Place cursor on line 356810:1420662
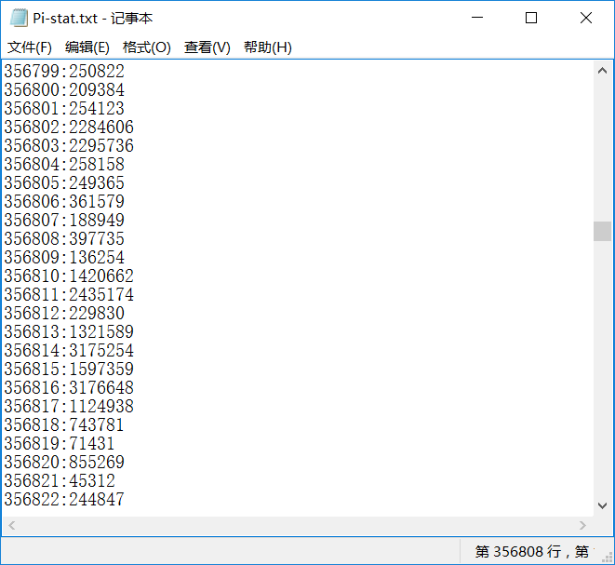This screenshot has height=565, width=615. pyautogui.click(x=69, y=276)
